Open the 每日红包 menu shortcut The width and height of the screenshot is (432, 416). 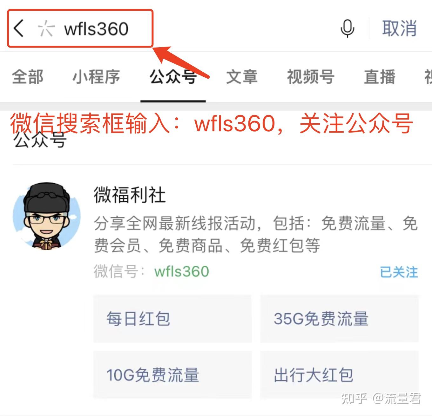click(x=172, y=319)
